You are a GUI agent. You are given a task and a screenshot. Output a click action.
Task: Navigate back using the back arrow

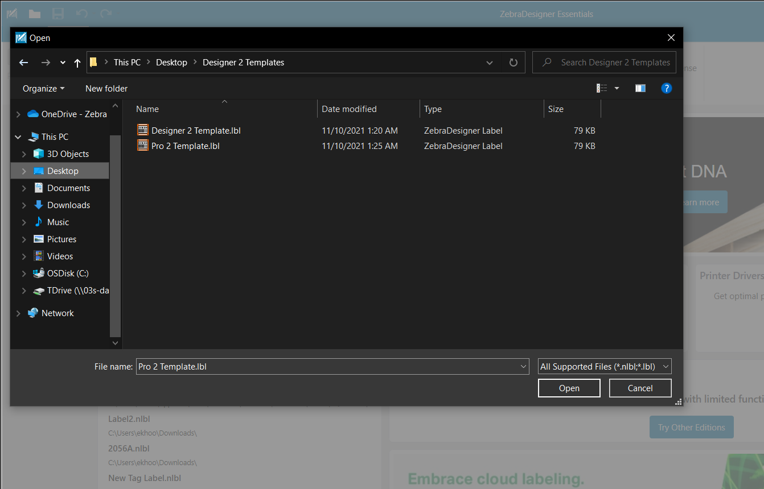point(23,63)
